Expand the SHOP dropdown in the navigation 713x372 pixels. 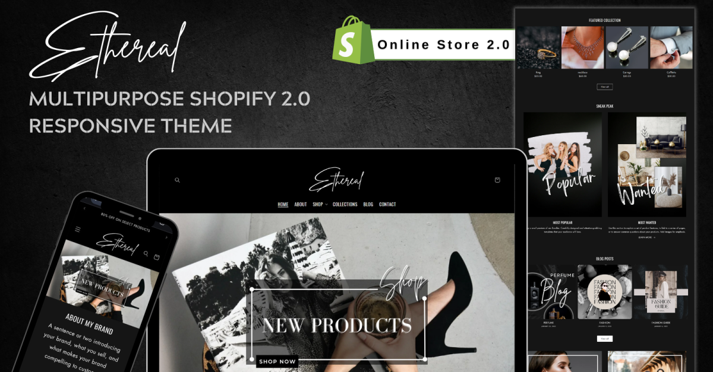point(320,204)
